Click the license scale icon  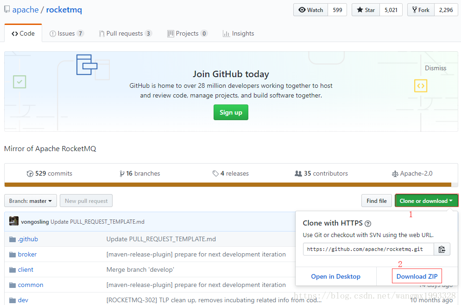[395, 174]
